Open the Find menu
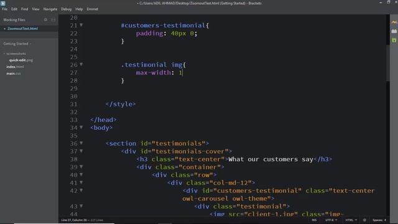Image resolution: width=398 pixels, height=224 pixels. [x=25, y=9]
